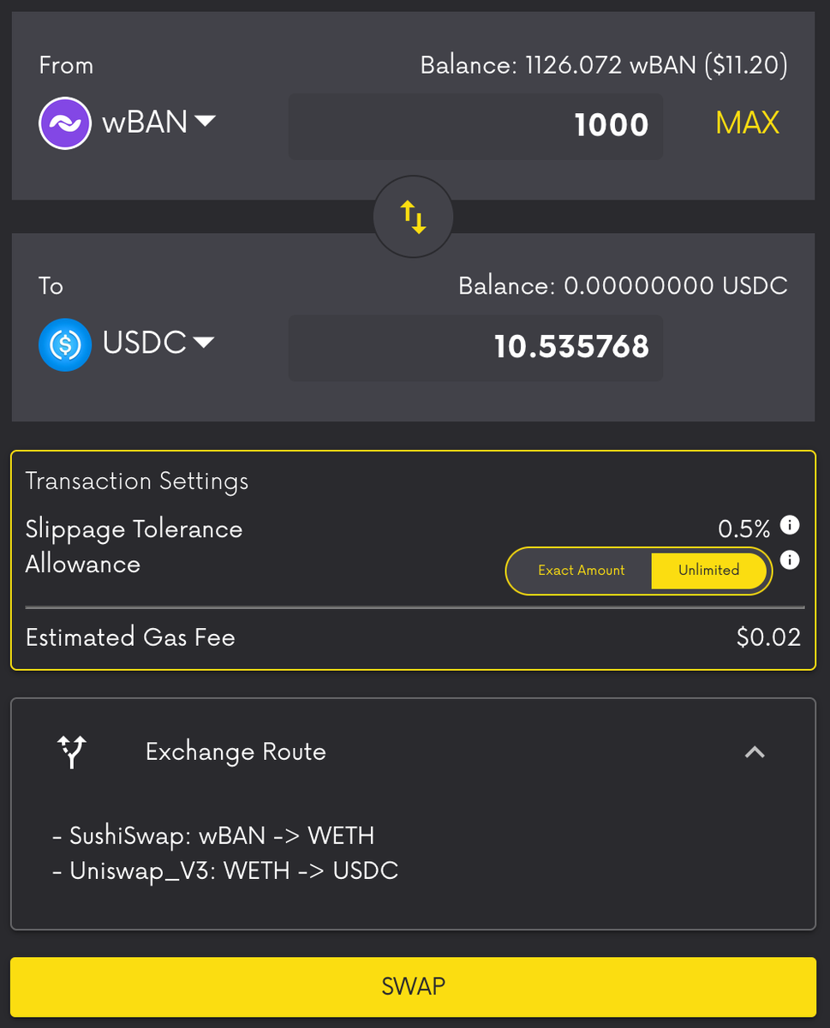830x1028 pixels.
Task: Click the MAX label to use full balance
Action: point(746,123)
